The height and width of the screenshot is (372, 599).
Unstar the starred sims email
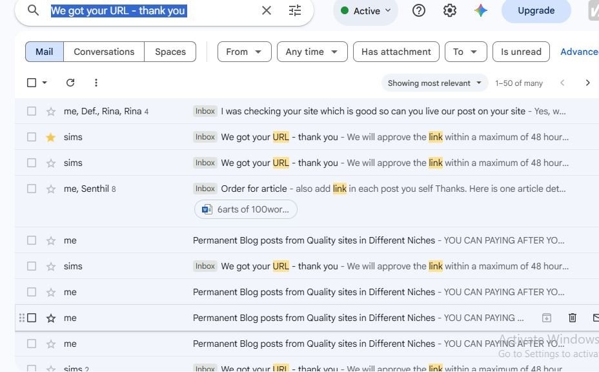pos(51,138)
